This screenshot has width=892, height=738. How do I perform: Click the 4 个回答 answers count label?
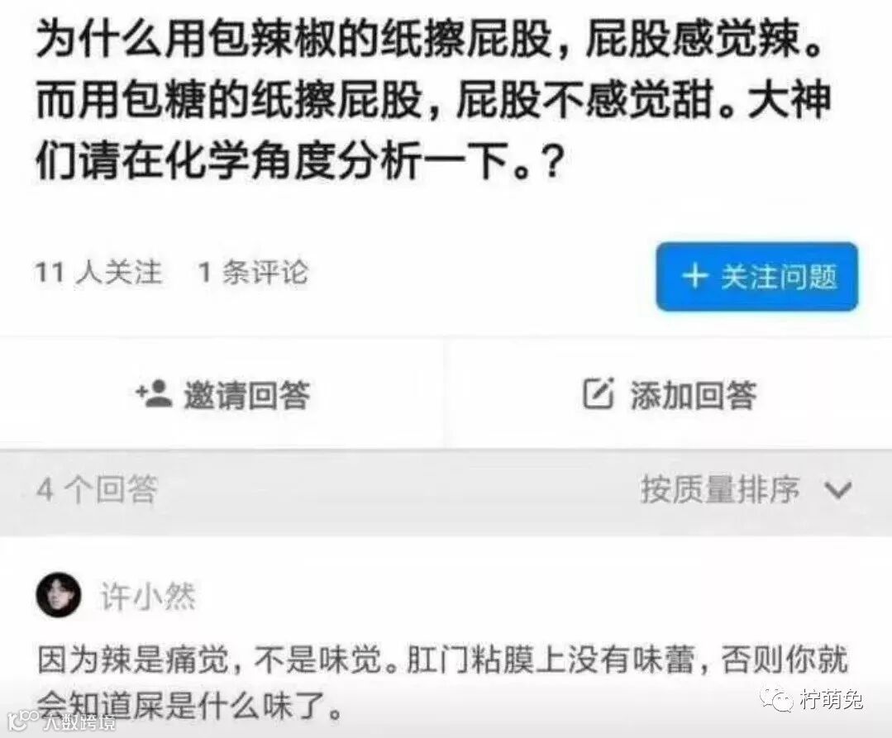pyautogui.click(x=98, y=489)
